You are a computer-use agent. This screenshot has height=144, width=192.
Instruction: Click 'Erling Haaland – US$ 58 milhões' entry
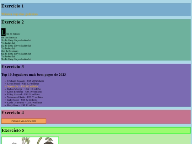click(23, 95)
